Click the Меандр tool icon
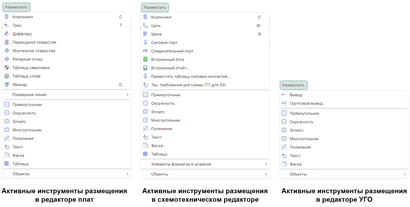This screenshot has width=410, height=207. (x=7, y=84)
